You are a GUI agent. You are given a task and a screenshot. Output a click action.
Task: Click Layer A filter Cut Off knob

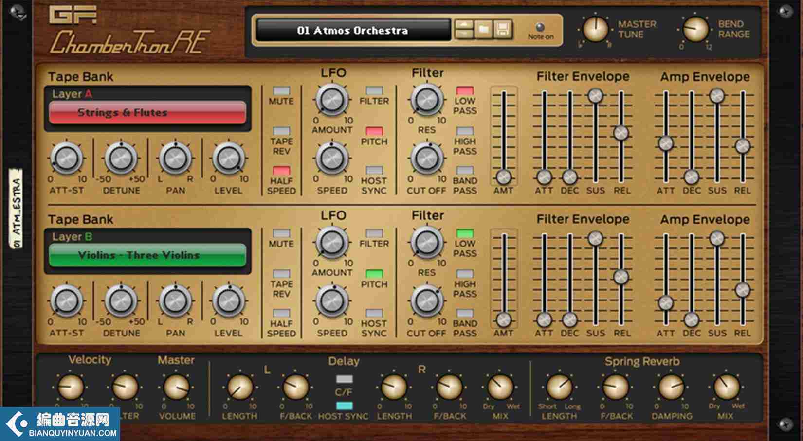click(x=427, y=159)
